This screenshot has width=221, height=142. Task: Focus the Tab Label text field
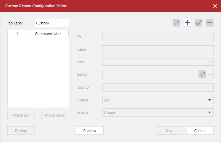click(x=52, y=23)
